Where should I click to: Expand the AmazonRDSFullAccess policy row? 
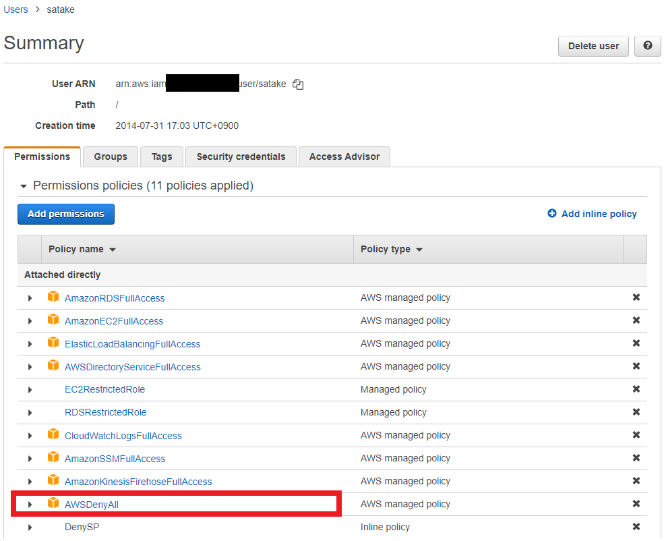pos(30,298)
